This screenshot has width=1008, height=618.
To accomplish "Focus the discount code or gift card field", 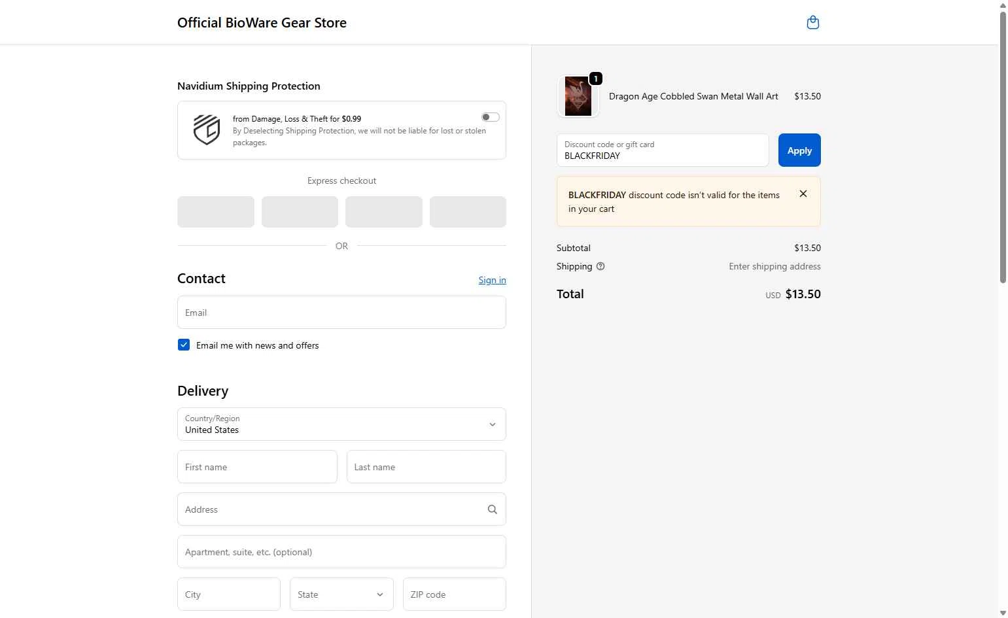I will click(x=663, y=150).
